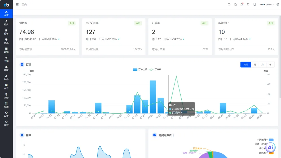The image size is (281, 158).
Task: Toggle 未消费用户 legend item
Action: tap(265, 140)
